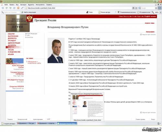Viewport: 162px width, 132px height.
Task: Click the back navigation arrow
Action: [x=3, y=8]
